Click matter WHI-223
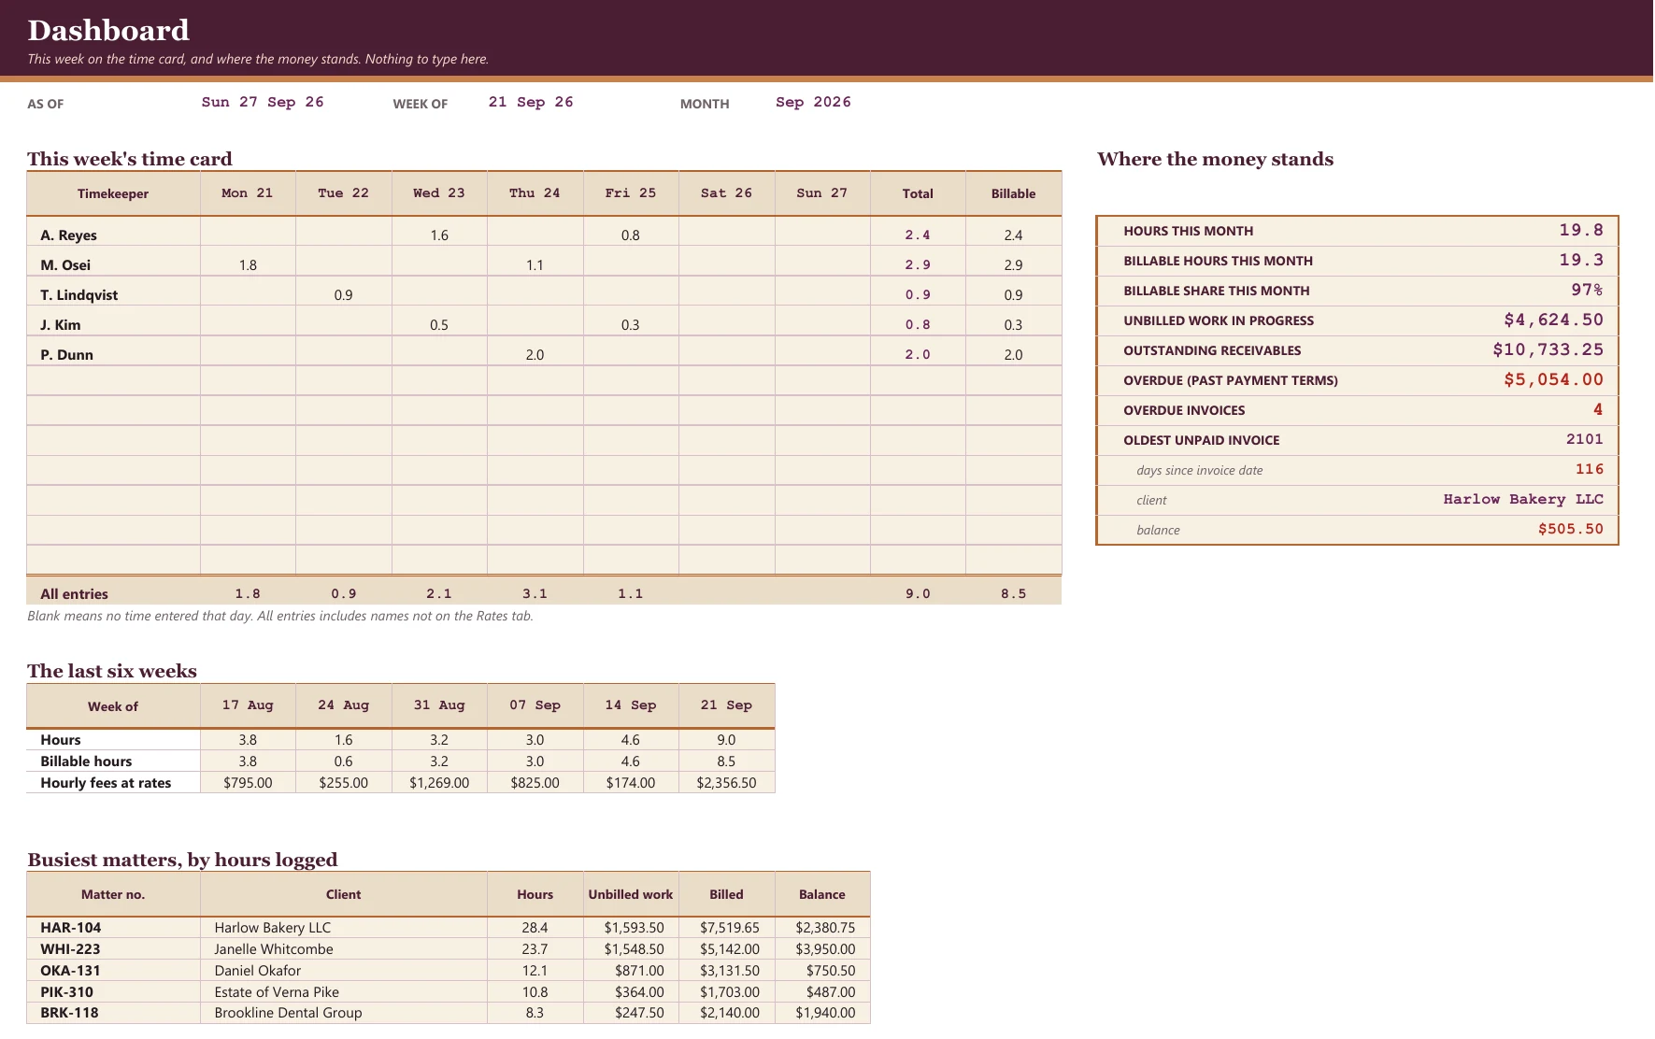 (70, 949)
